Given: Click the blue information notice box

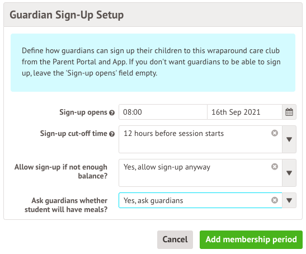Looking at the screenshot, I should 153,63.
